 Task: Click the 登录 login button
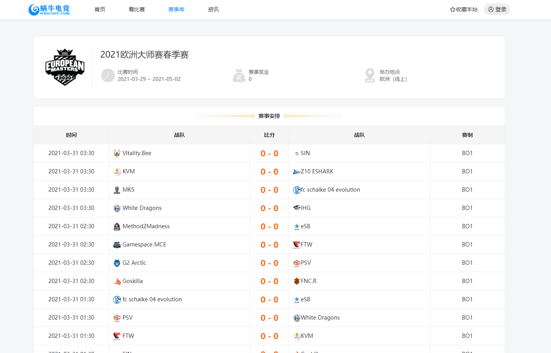point(497,9)
